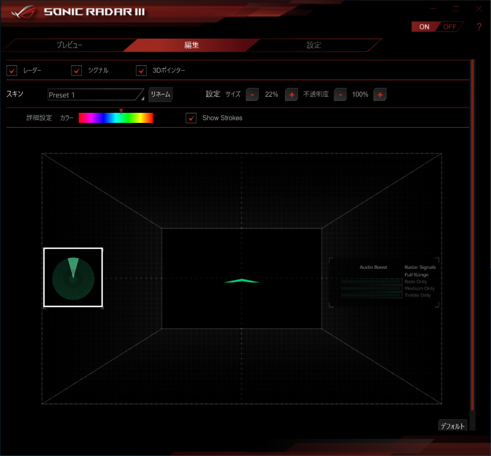Toggle the シグナル checkbox
Viewport: 491px width, 456px height.
point(77,71)
